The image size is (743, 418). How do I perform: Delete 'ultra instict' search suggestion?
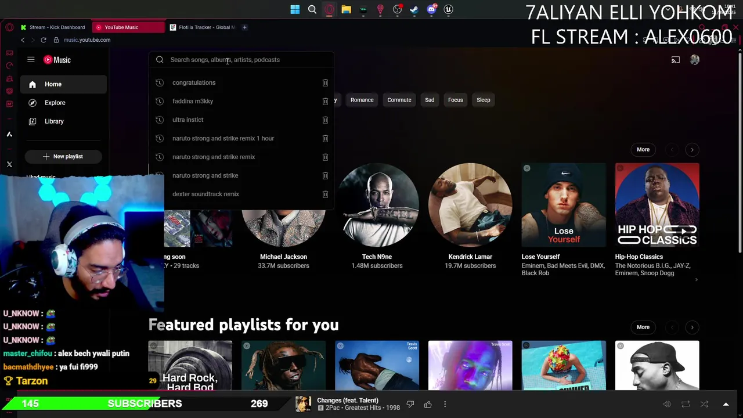(x=325, y=120)
